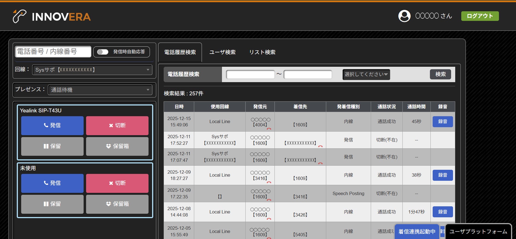Open 保留箱 hold box on Yealink phone

tap(117, 146)
